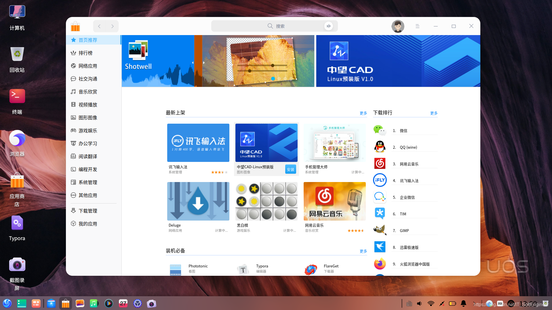Image resolution: width=552 pixels, height=310 pixels.
Task: Click the 微信 icon in download ranking
Action: click(x=380, y=130)
